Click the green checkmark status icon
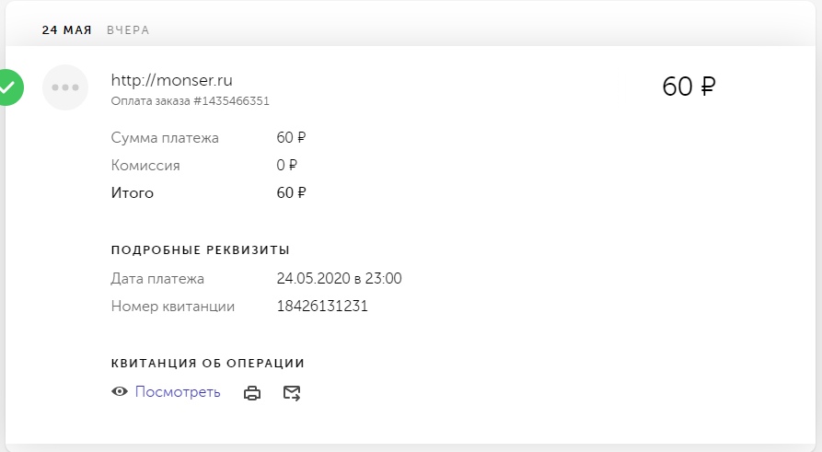This screenshot has width=822, height=452. coord(7,87)
